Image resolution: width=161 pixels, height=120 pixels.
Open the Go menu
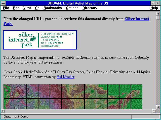[37, 8]
